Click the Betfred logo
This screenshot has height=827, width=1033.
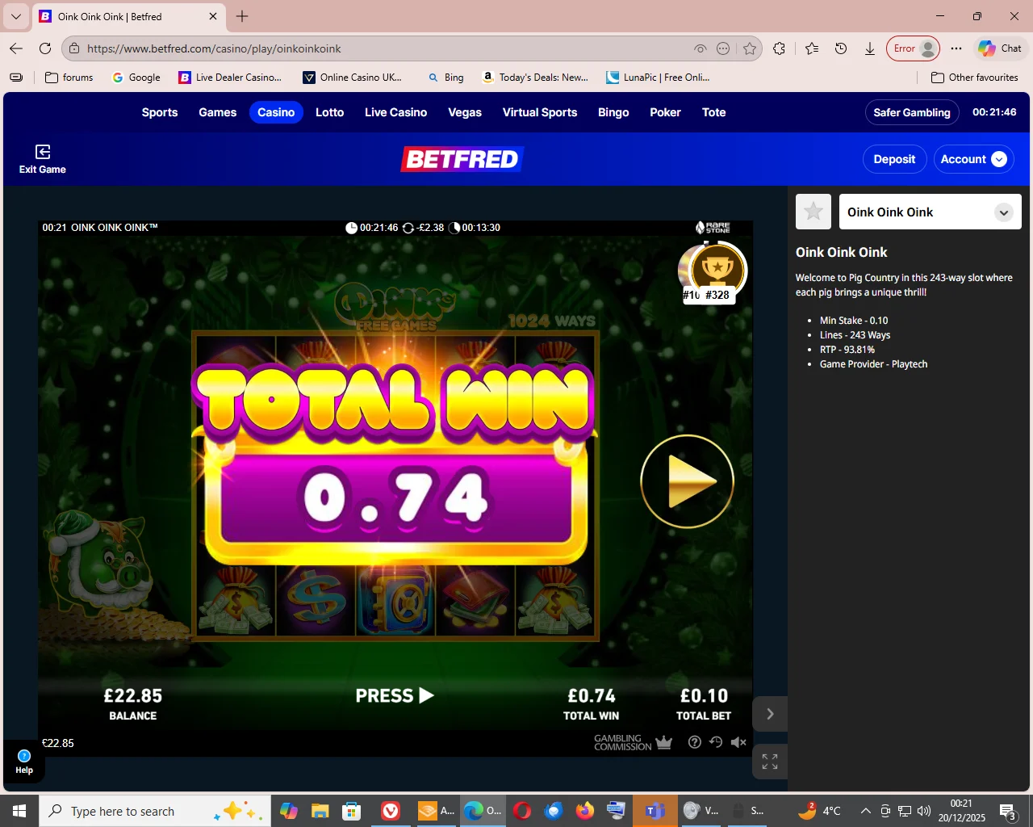[462, 159]
